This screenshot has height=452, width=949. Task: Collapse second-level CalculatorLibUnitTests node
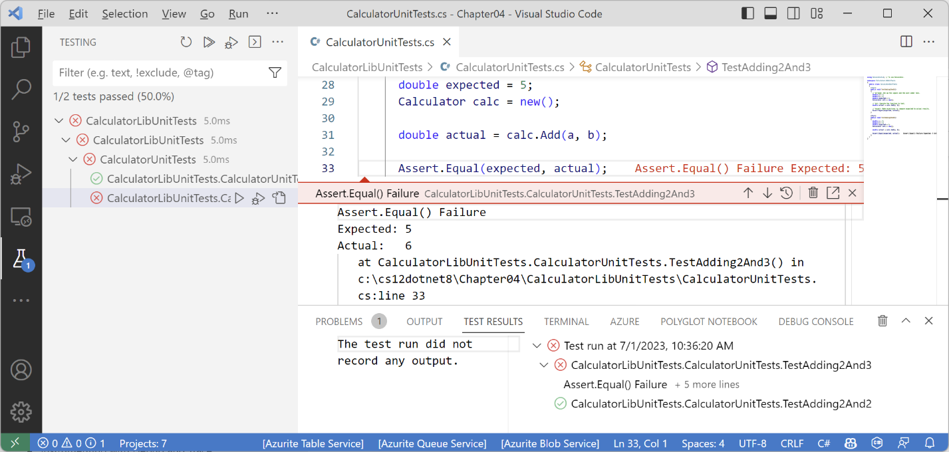[66, 140]
